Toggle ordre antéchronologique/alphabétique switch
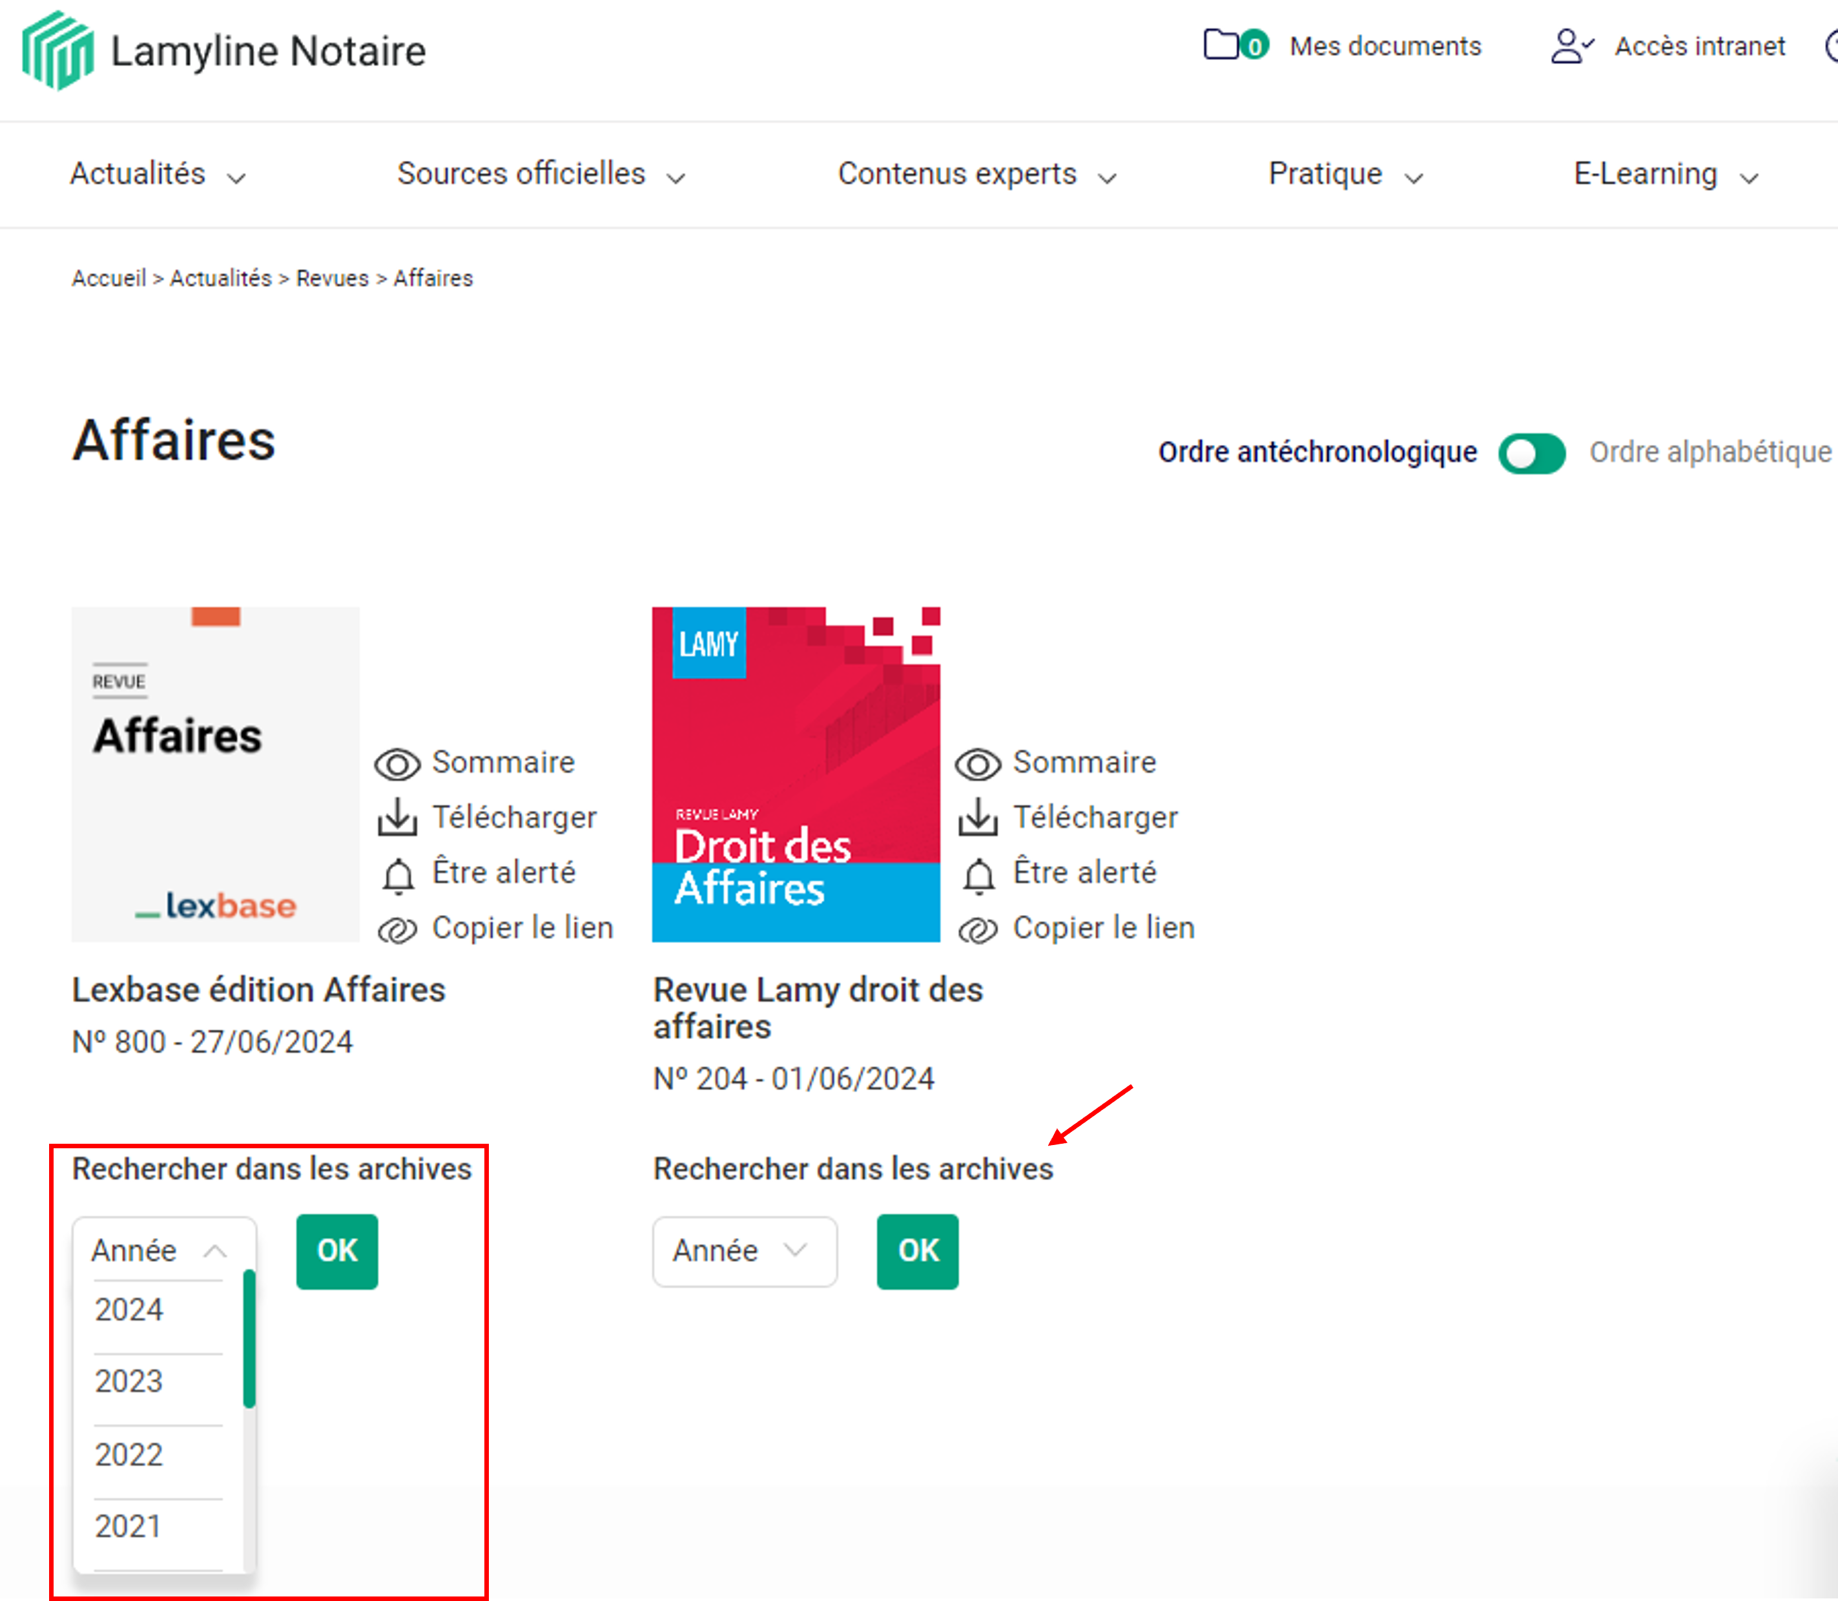 click(x=1531, y=453)
